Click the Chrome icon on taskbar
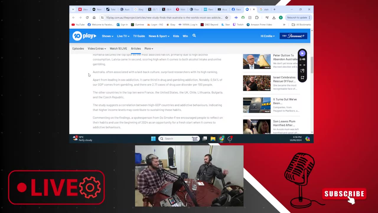 click(x=221, y=138)
